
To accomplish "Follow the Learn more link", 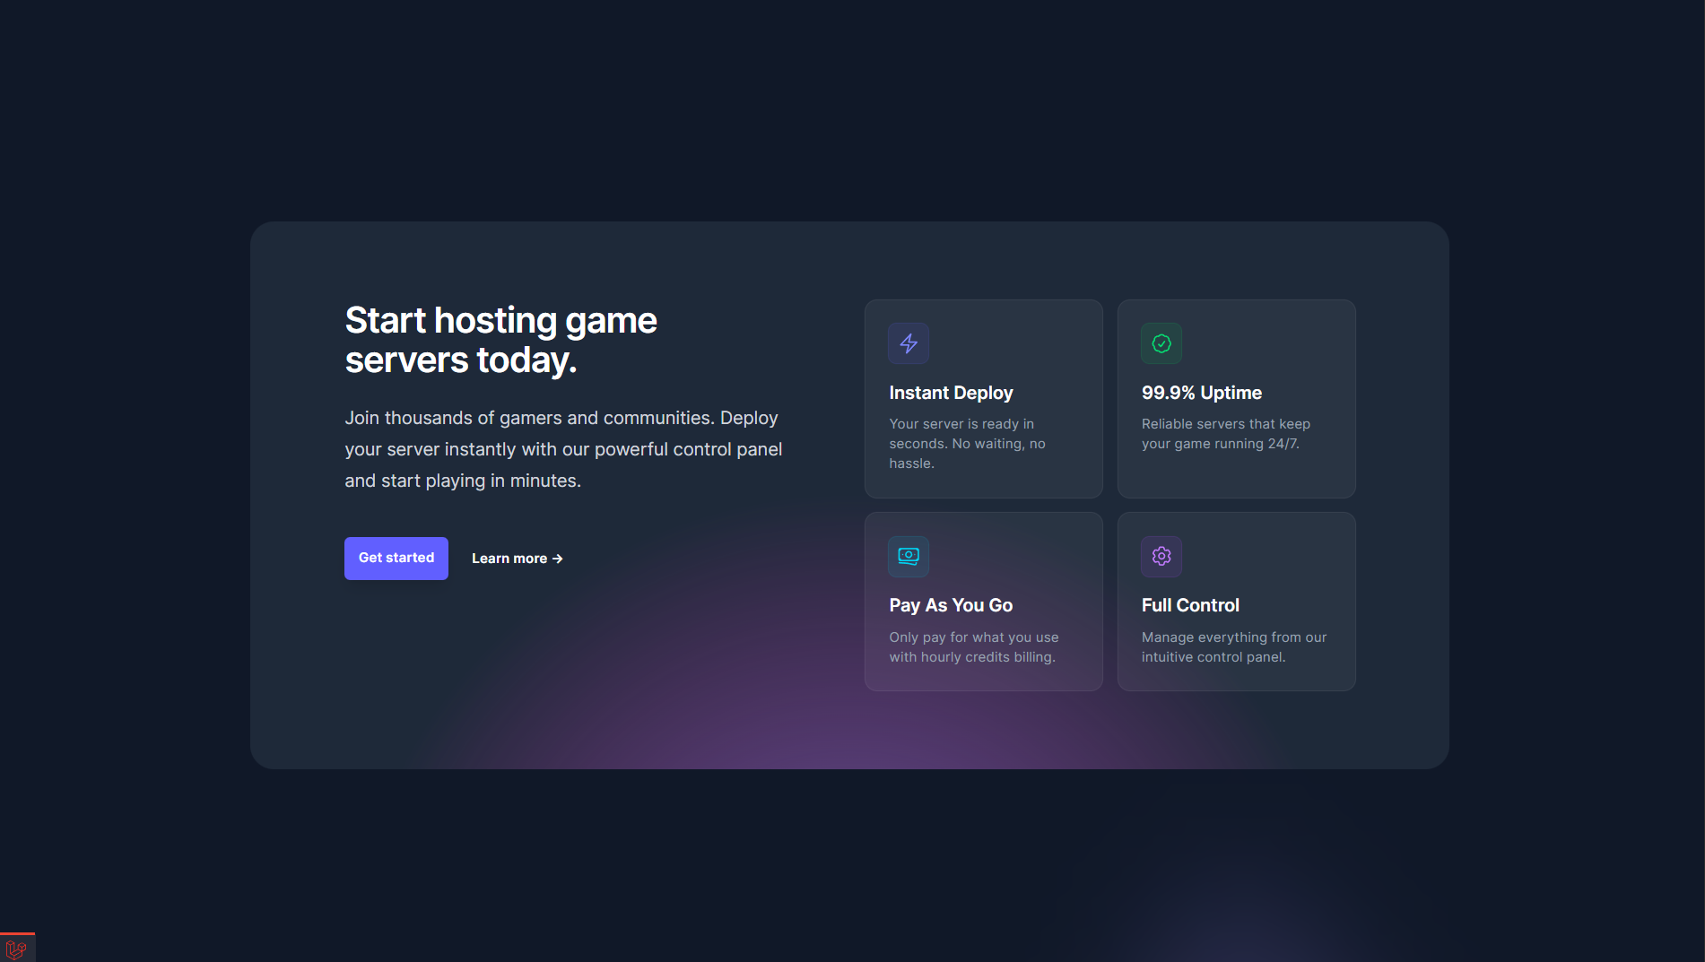I will point(509,559).
